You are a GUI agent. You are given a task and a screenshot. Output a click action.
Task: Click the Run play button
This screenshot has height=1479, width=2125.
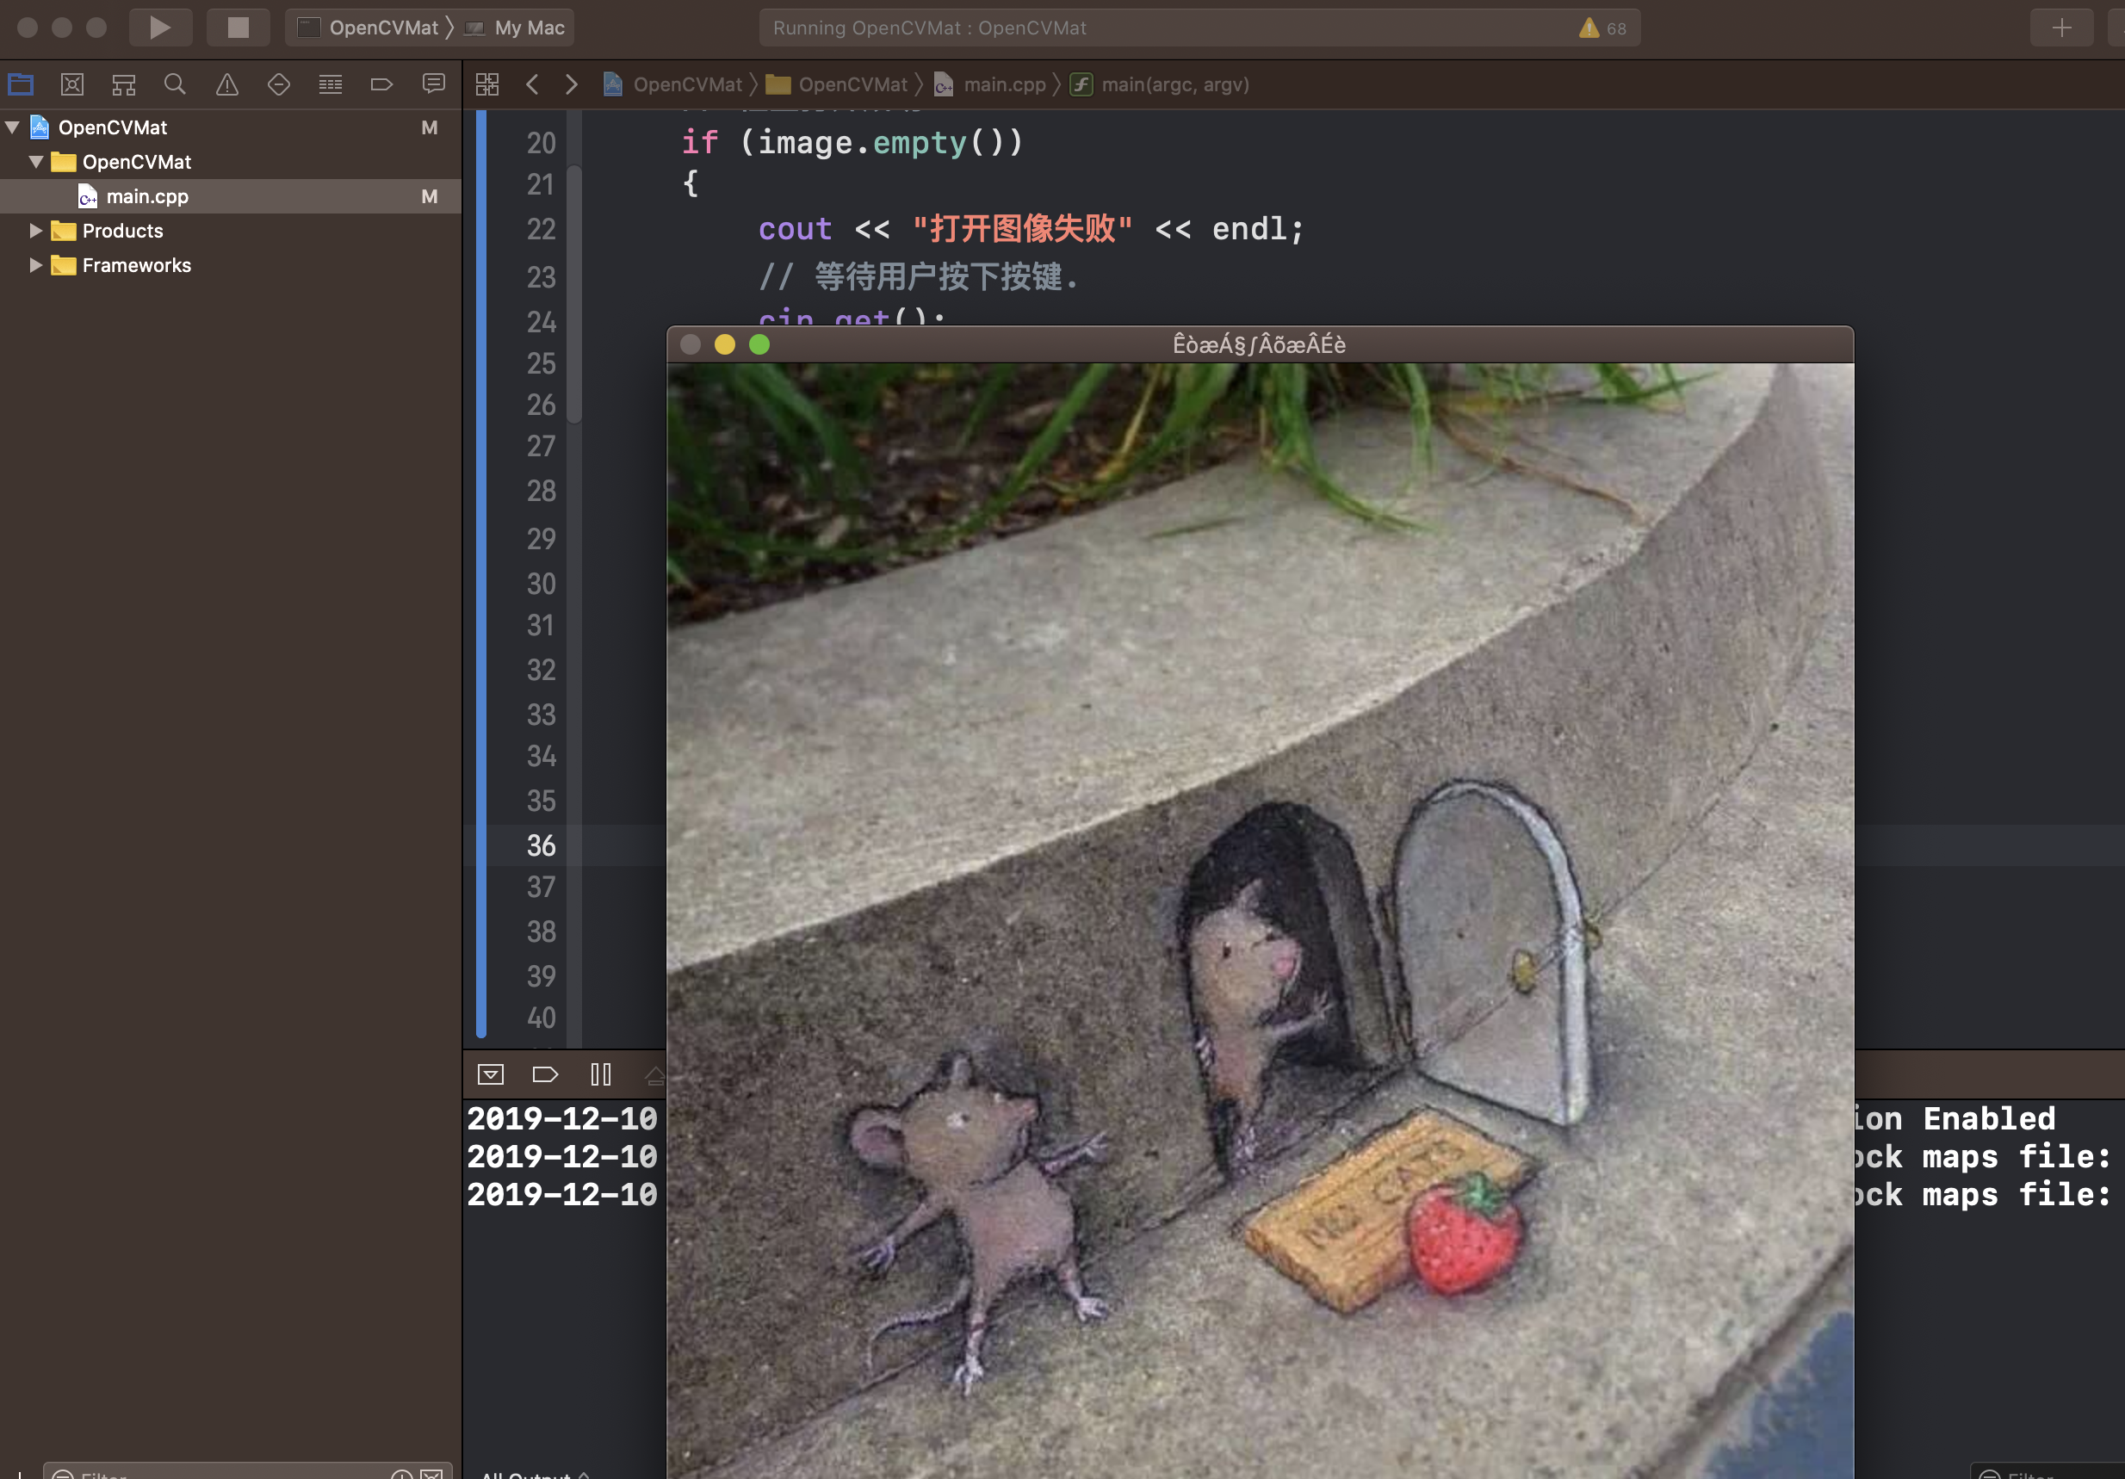pyautogui.click(x=159, y=28)
